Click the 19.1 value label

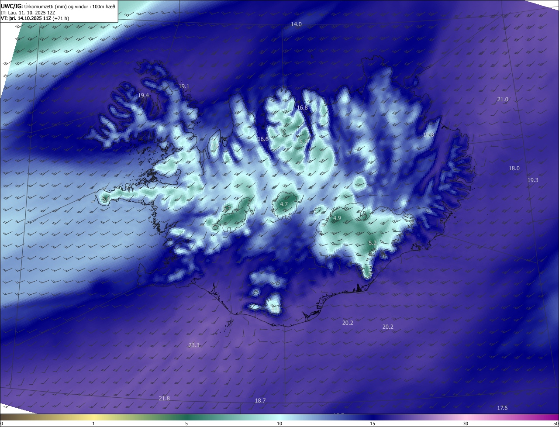[184, 86]
